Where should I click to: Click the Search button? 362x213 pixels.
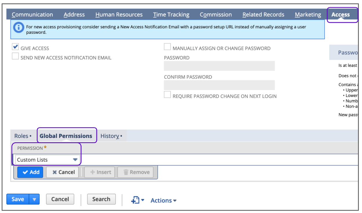(101, 199)
